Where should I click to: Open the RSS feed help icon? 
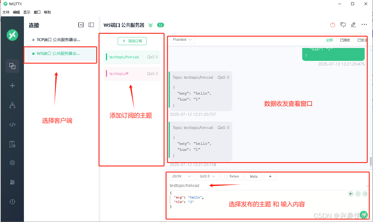point(12,182)
